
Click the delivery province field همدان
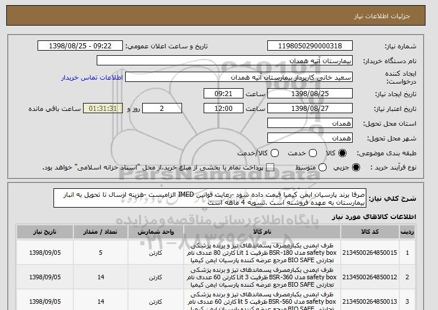(310, 123)
